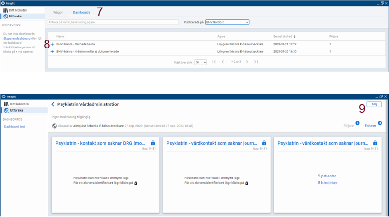
Task: Select Utforska in lower window sidebar
Action: (16, 110)
